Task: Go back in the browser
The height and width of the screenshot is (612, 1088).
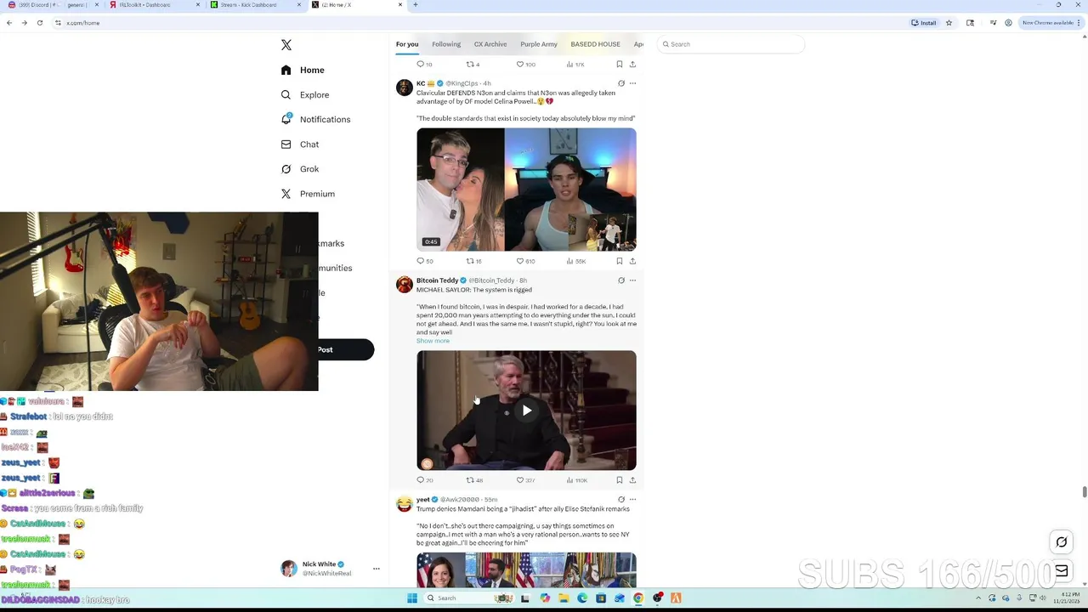Action: pyautogui.click(x=9, y=23)
